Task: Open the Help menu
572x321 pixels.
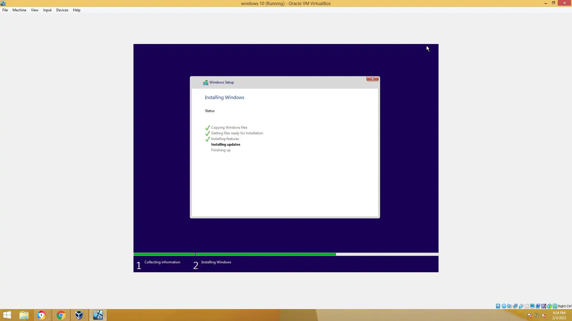Action: click(x=77, y=10)
